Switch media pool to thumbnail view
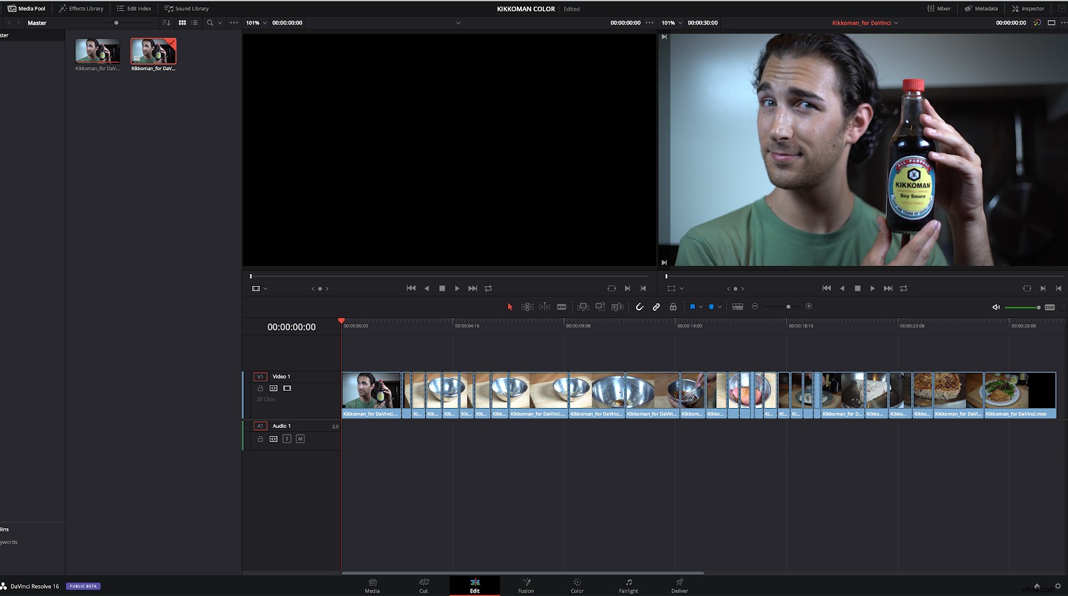Image resolution: width=1068 pixels, height=596 pixels. coord(182,23)
